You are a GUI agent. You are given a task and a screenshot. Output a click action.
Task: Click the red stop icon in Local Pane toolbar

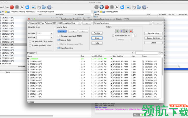[x=12, y=7]
